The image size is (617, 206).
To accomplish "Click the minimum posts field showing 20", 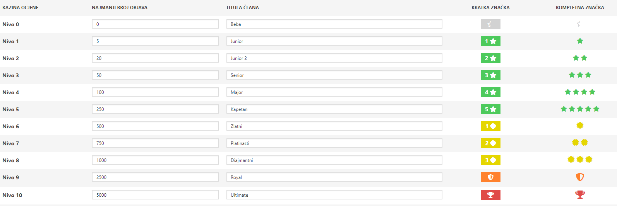I will [155, 58].
